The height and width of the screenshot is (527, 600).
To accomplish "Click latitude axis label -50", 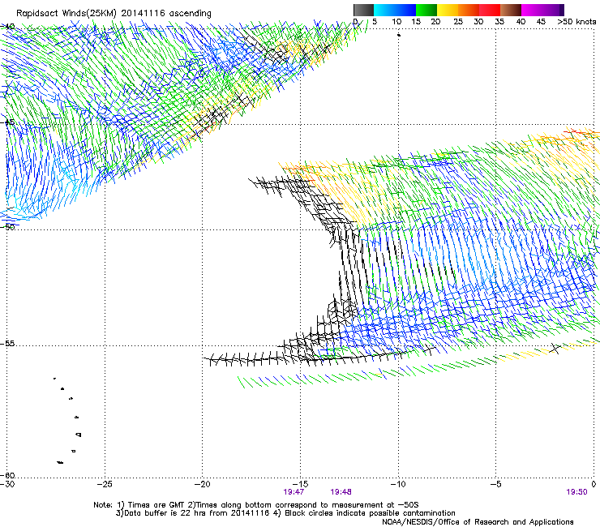I will pyautogui.click(x=7, y=227).
